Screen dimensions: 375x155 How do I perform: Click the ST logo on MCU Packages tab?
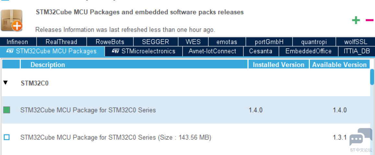tap(10, 51)
